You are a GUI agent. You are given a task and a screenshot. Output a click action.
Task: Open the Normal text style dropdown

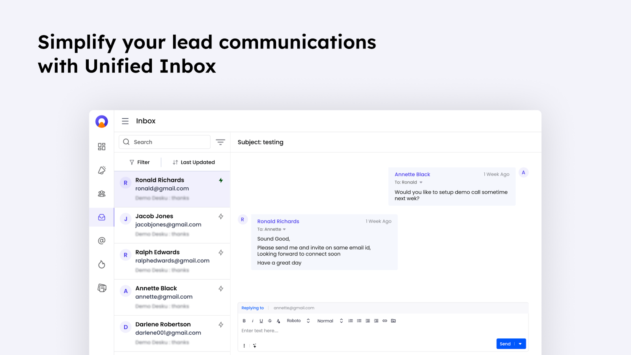click(330, 321)
